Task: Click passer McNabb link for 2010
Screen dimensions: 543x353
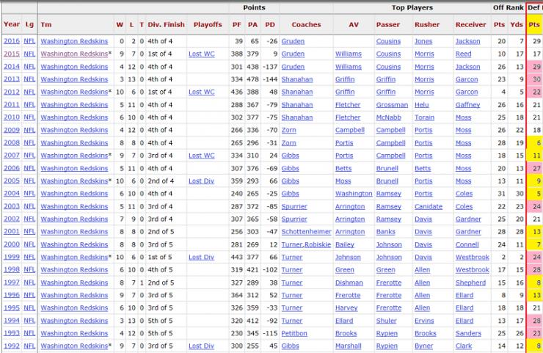Action: coord(389,117)
